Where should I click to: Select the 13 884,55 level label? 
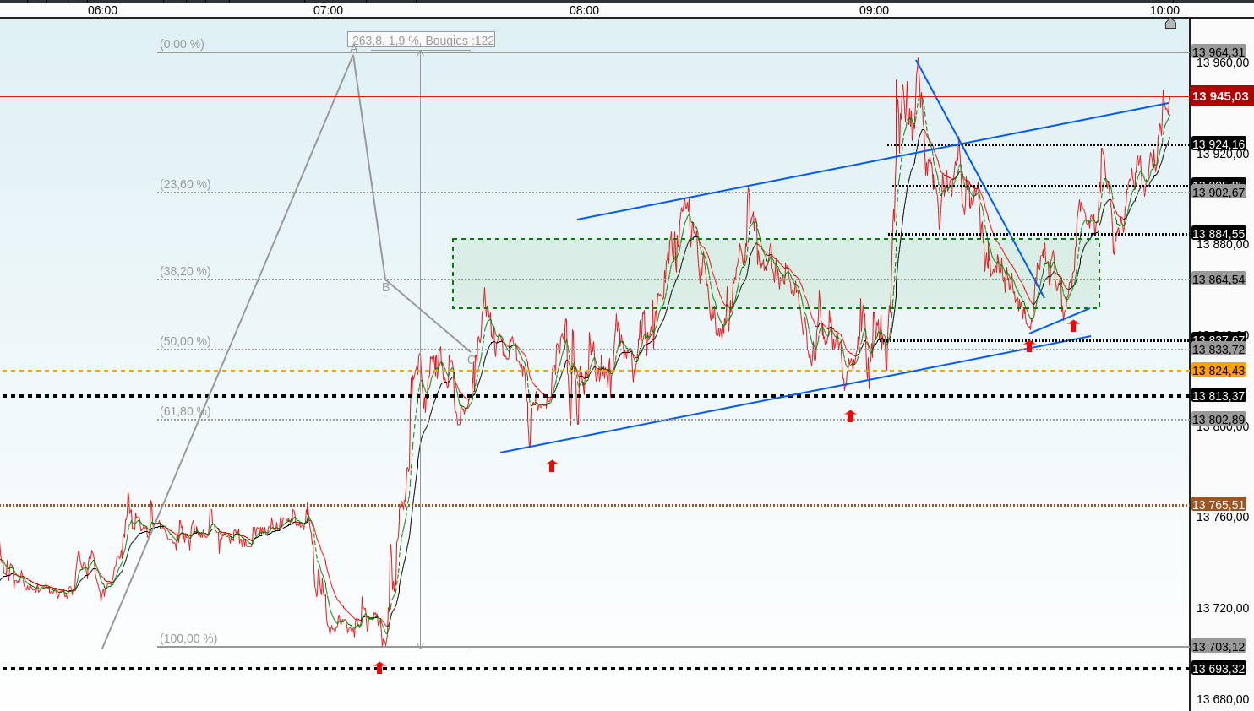pos(1219,234)
